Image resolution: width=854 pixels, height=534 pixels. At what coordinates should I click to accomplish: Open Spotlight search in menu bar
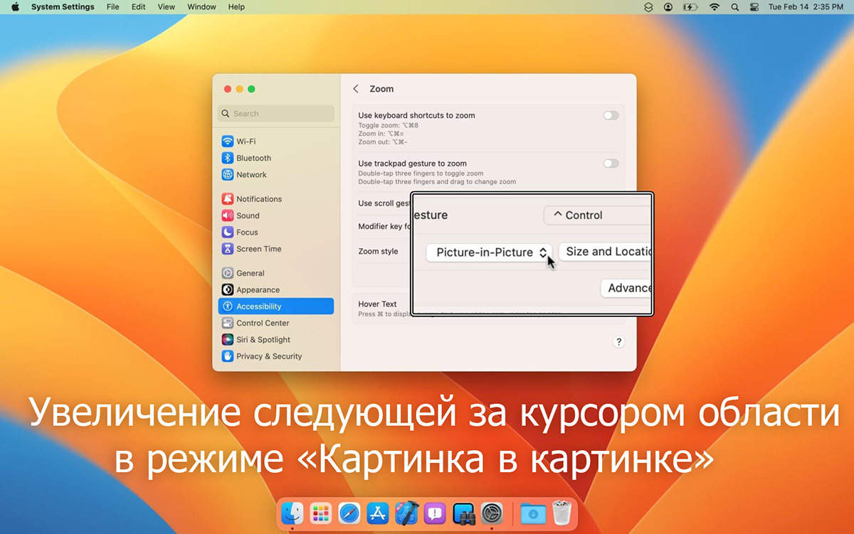pyautogui.click(x=735, y=7)
